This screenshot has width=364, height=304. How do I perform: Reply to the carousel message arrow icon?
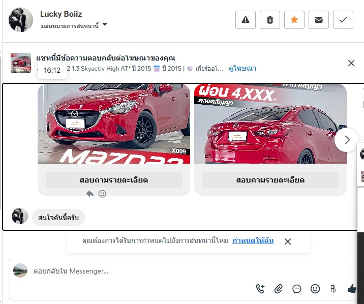tap(90, 193)
